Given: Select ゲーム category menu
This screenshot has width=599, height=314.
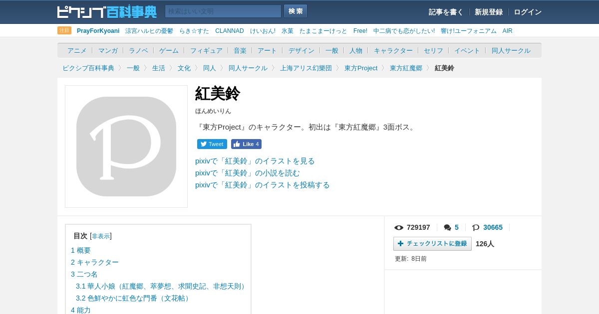Looking at the screenshot, I should point(169,50).
